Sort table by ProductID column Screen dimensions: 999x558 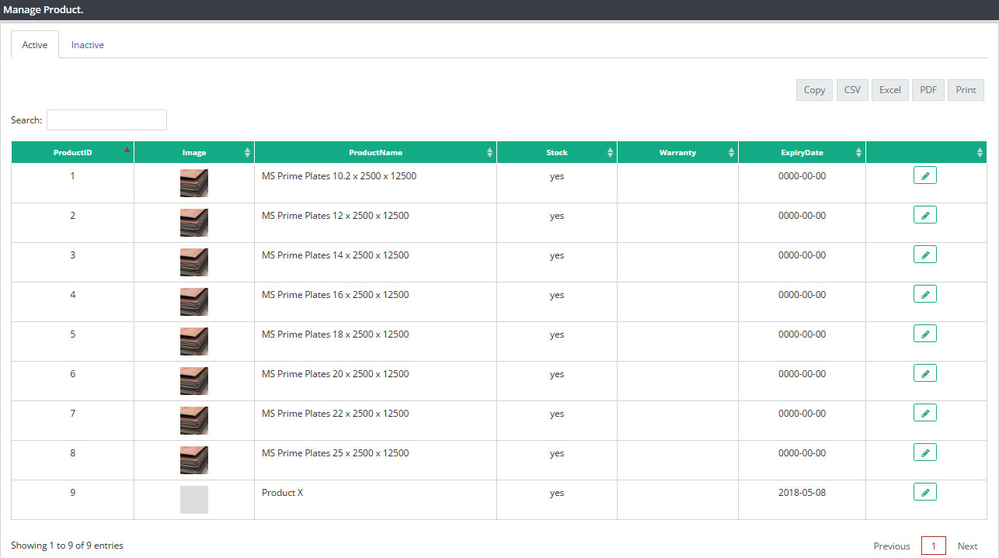72,152
